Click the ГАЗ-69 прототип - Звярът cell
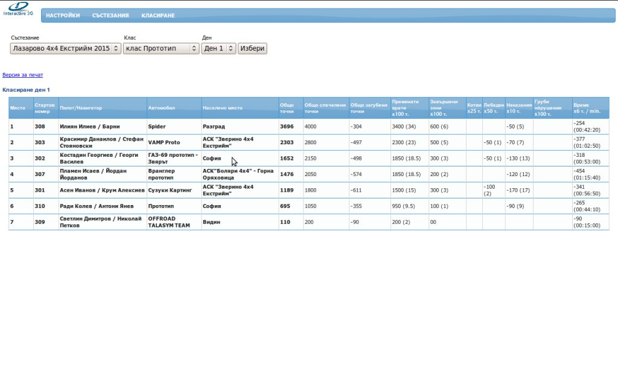The width and height of the screenshot is (618, 386). pyautogui.click(x=173, y=159)
